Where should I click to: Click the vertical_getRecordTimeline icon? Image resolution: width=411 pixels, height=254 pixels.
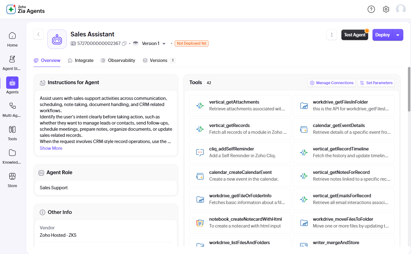(304, 153)
